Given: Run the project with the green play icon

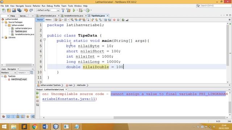Looking at the screenshot, I should pos(74,10).
